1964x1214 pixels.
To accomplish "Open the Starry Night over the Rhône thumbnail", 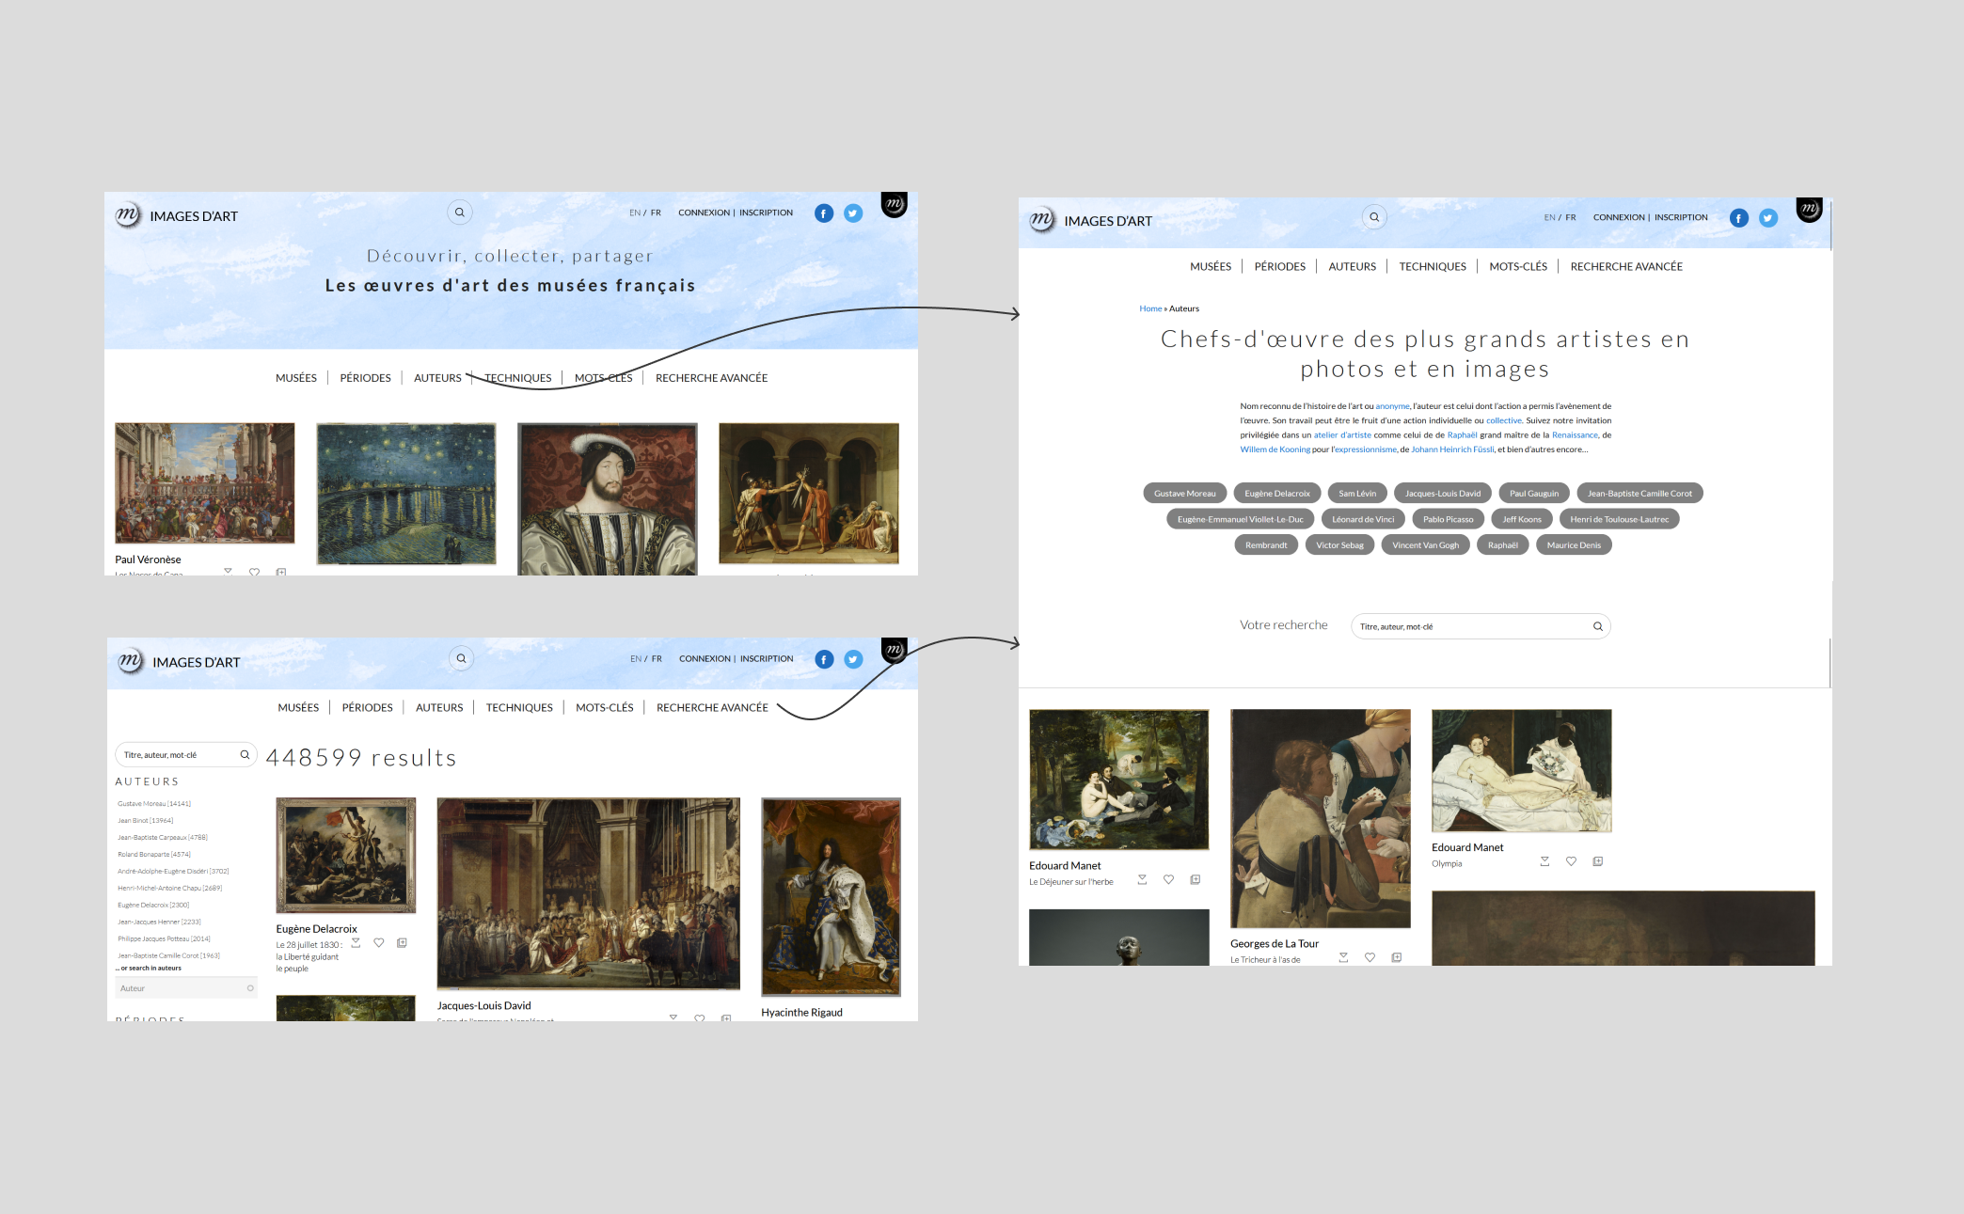I will [406, 494].
